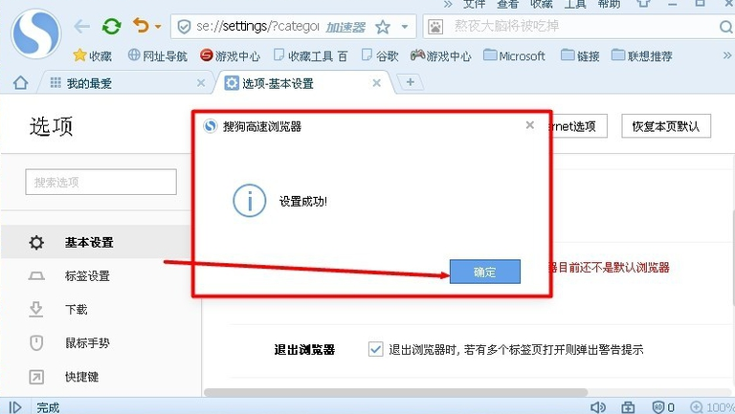Toggle the multi-tab exit warning checkbox

click(x=375, y=350)
